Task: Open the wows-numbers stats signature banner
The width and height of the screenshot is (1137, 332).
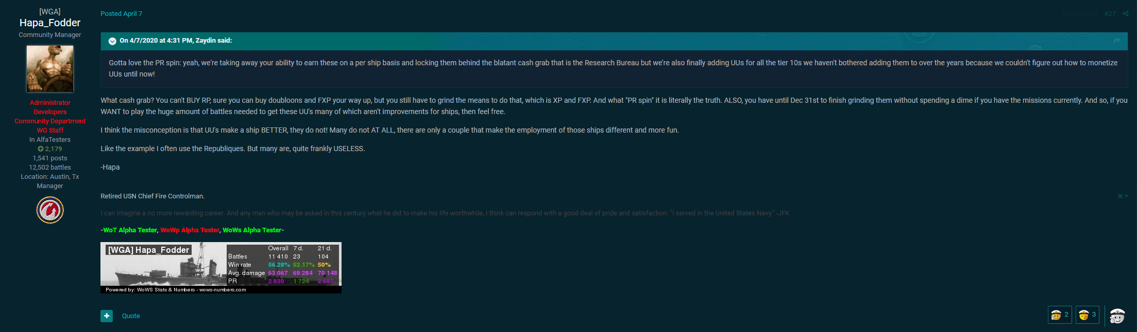Action: (x=220, y=267)
